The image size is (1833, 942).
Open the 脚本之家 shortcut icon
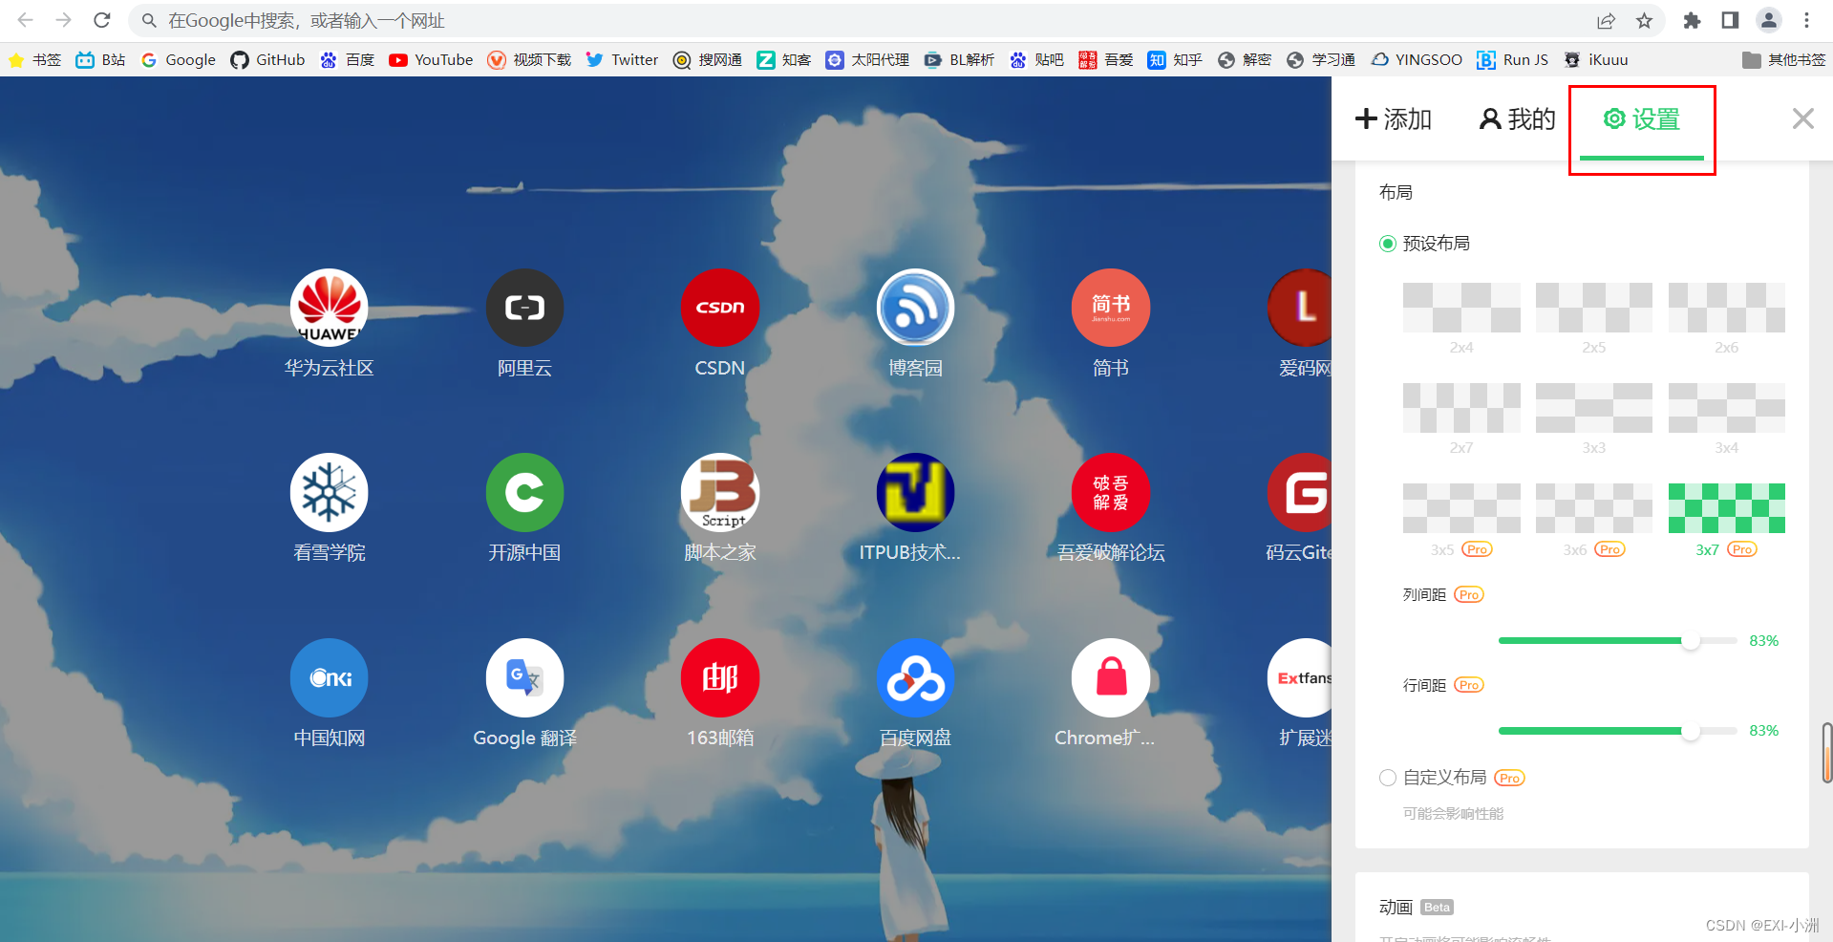pos(720,492)
